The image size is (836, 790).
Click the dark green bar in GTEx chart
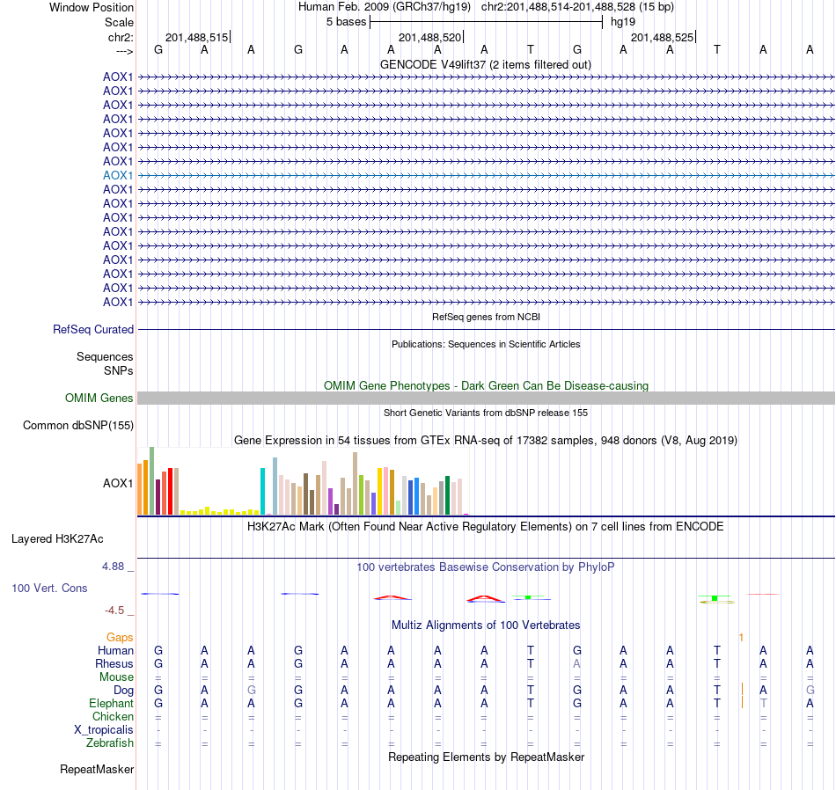pyautogui.click(x=447, y=495)
